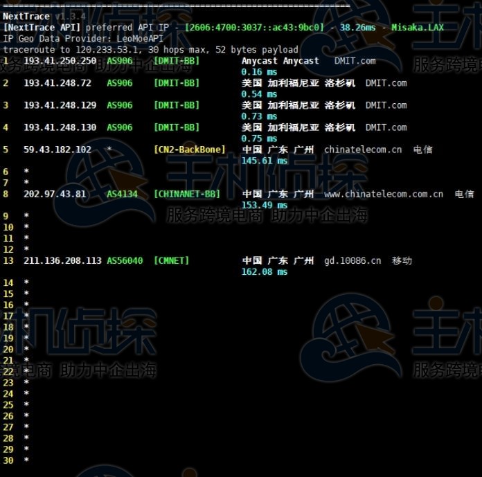The image size is (482, 477).
Task: Click the 0.73 ms latency value
Action: coord(259,116)
